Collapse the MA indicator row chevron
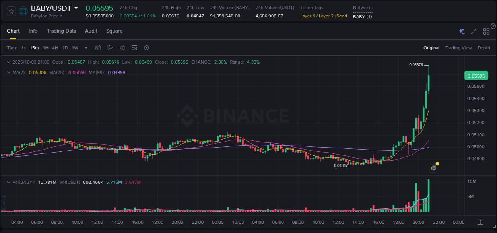 click(x=9, y=72)
